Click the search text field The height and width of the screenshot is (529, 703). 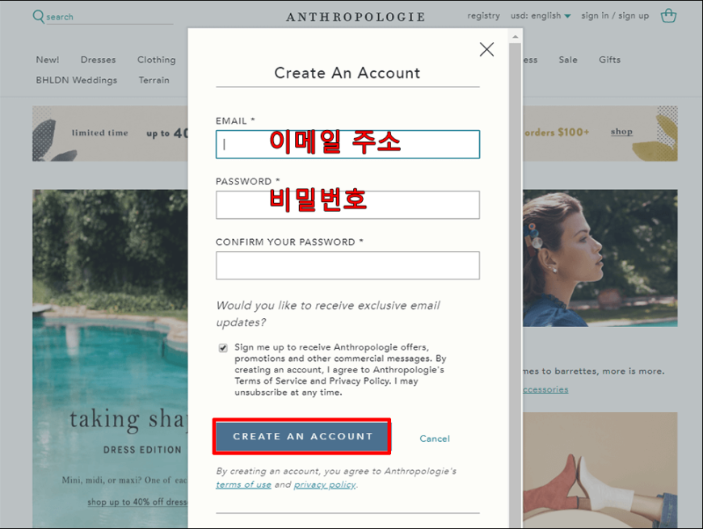tap(109, 17)
